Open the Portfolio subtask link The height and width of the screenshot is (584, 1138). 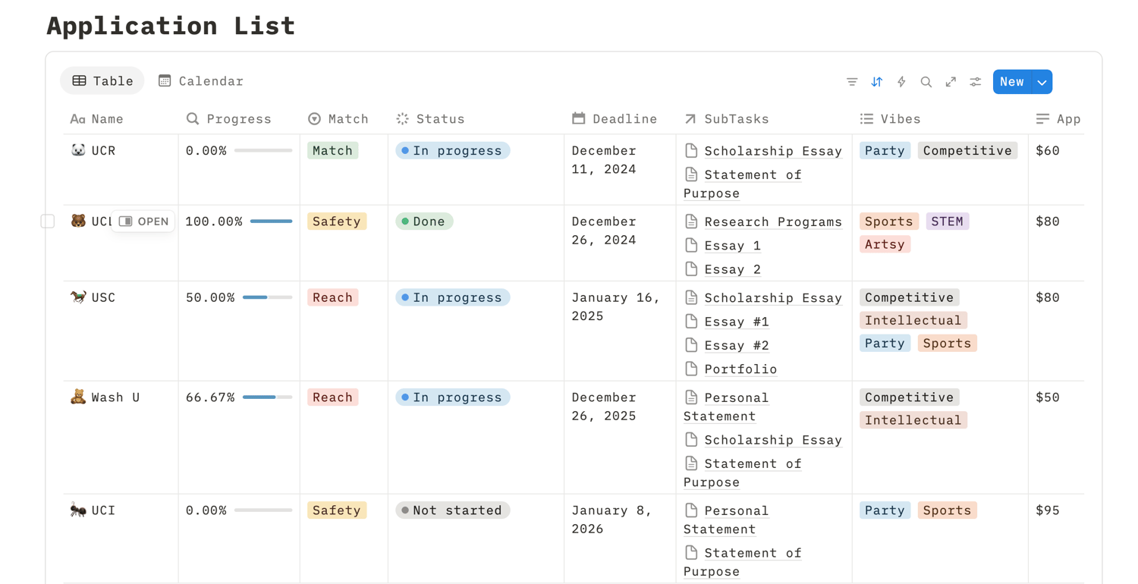[740, 369]
